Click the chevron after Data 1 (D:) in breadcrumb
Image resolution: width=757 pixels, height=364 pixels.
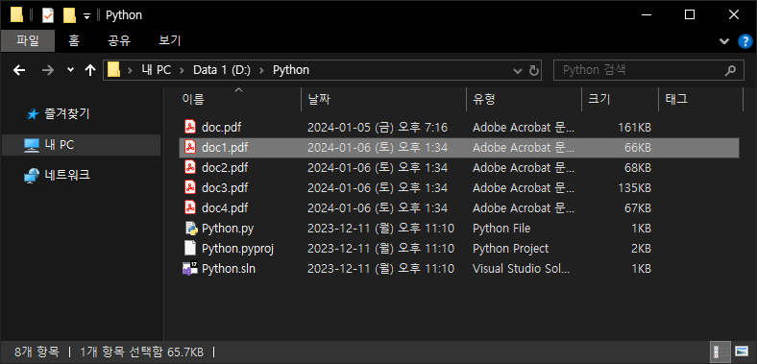[x=261, y=70]
